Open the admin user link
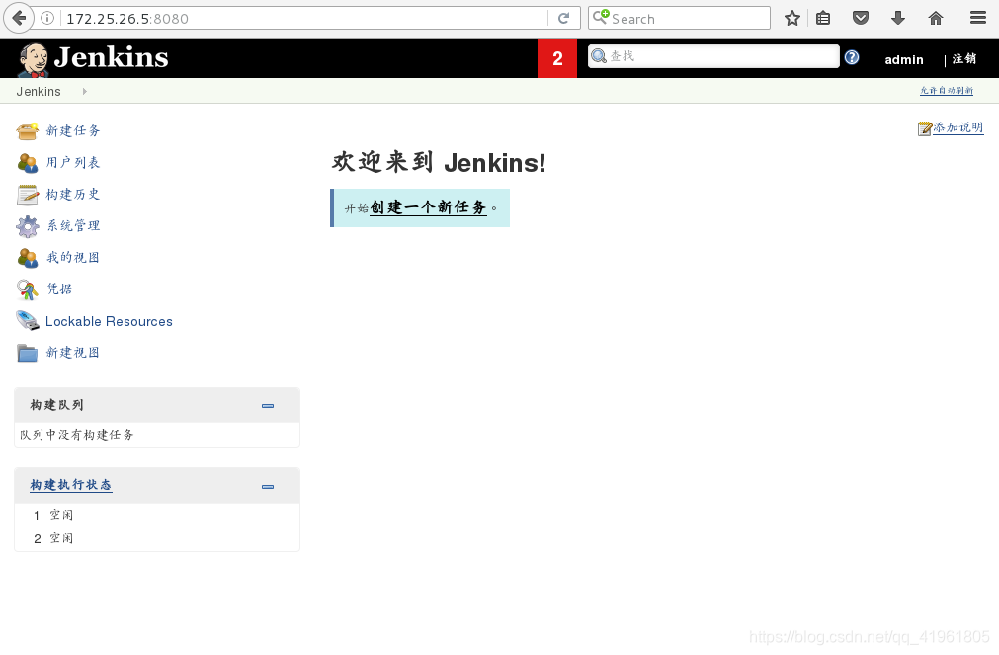Screen dimensions: 999x655 [x=903, y=59]
